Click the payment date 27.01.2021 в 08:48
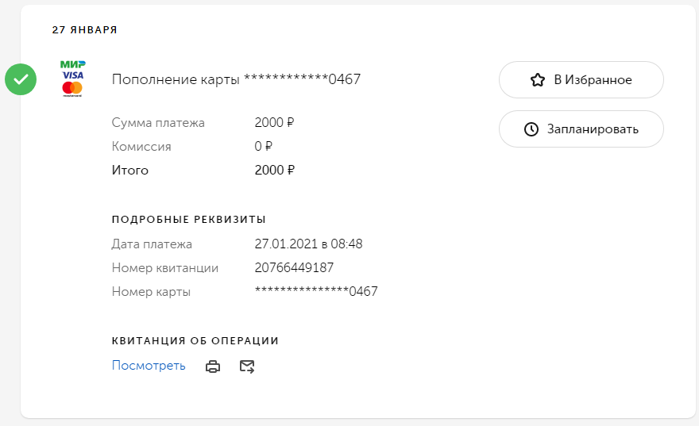699x426 pixels. point(308,244)
